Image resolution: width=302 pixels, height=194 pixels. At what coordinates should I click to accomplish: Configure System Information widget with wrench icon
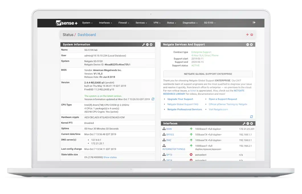click(x=144, y=45)
